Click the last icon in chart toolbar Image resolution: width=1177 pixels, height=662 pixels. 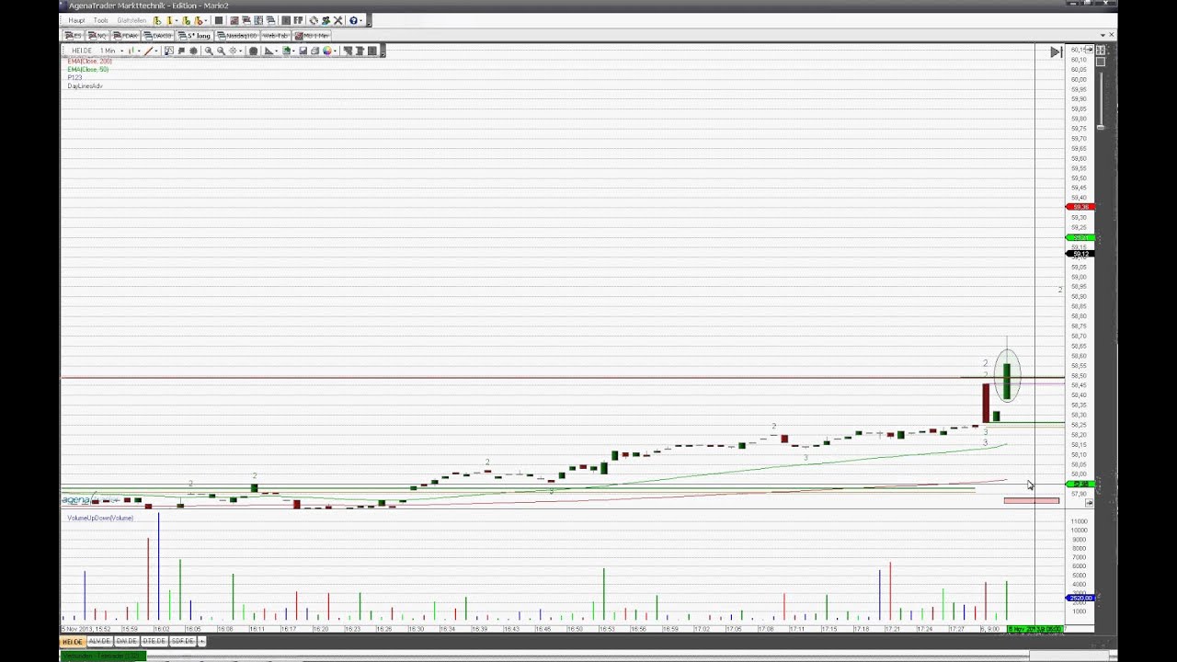371,51
